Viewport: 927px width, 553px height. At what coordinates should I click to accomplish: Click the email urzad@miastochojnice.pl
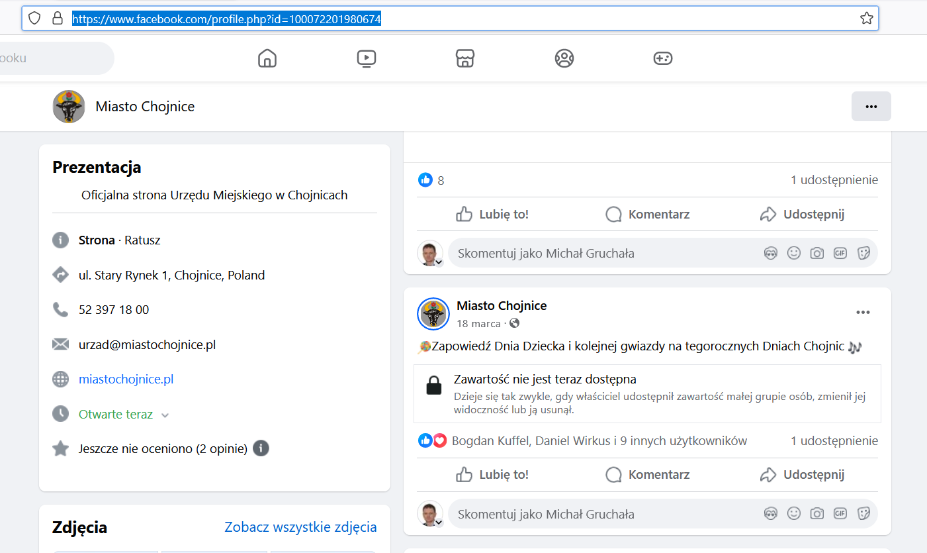coord(147,344)
